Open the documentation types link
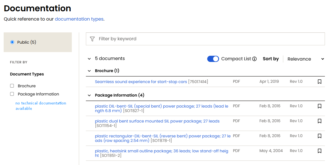 [79, 19]
